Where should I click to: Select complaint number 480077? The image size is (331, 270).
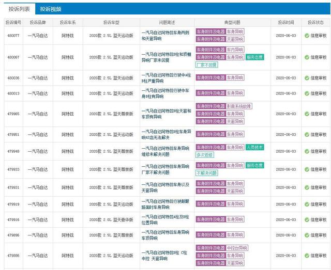(x=13, y=36)
